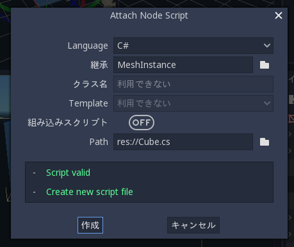The height and width of the screenshot is (247, 294).
Task: Open the folder browser beside the Path field
Action: (x=265, y=142)
